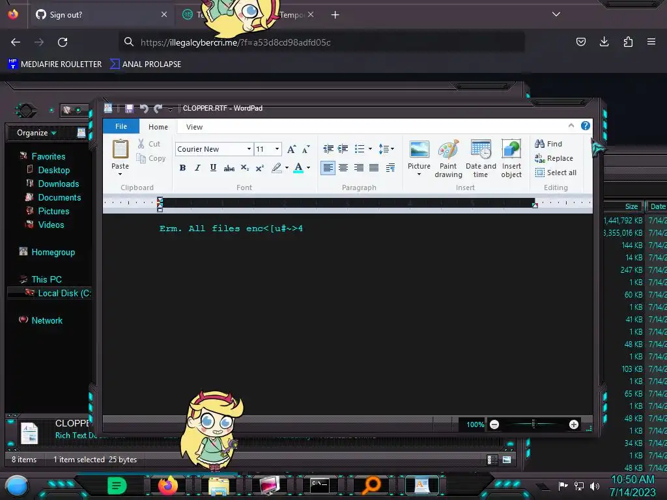Viewport: 667px width, 500px height.
Task: Toggle Italic formatting
Action: coord(197,168)
